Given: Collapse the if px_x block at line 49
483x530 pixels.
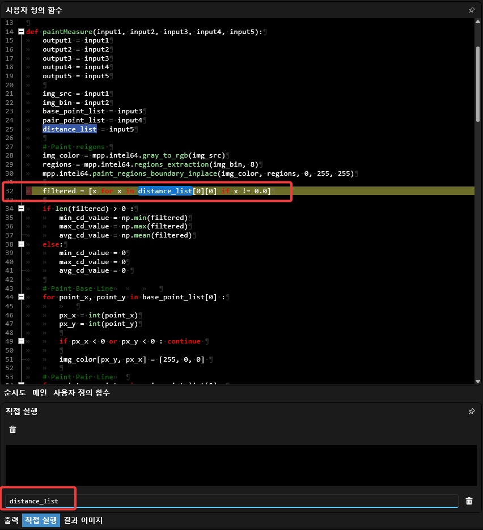Looking at the screenshot, I should pyautogui.click(x=22, y=341).
